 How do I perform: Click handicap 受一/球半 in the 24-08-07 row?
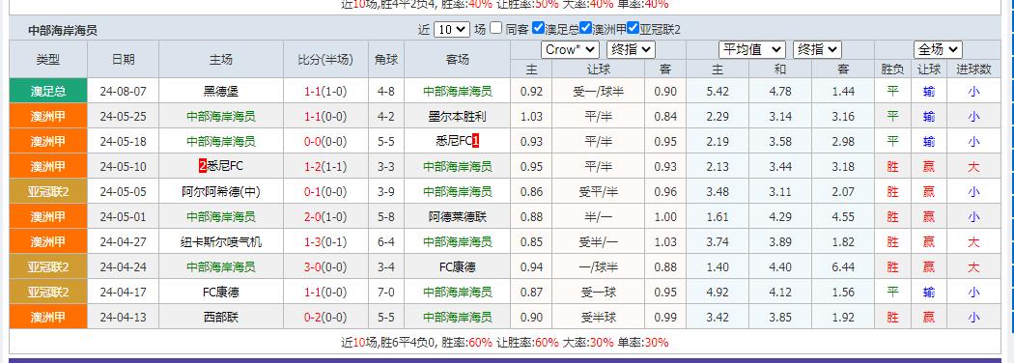[x=598, y=92]
